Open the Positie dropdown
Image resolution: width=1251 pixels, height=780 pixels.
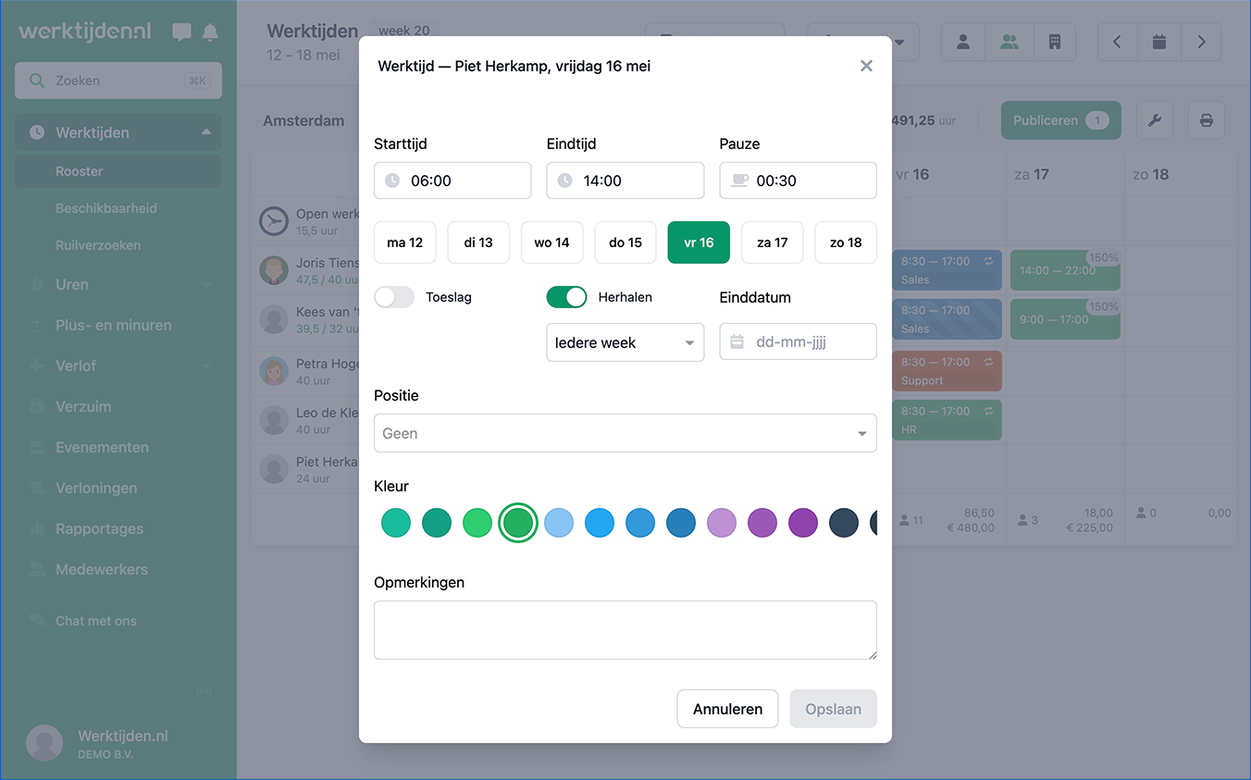(625, 433)
